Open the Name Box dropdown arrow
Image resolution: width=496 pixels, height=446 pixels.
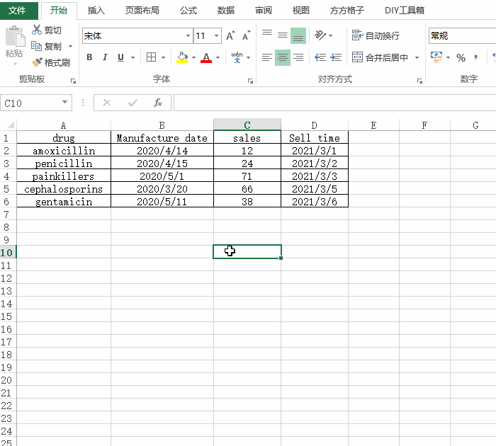pos(65,103)
